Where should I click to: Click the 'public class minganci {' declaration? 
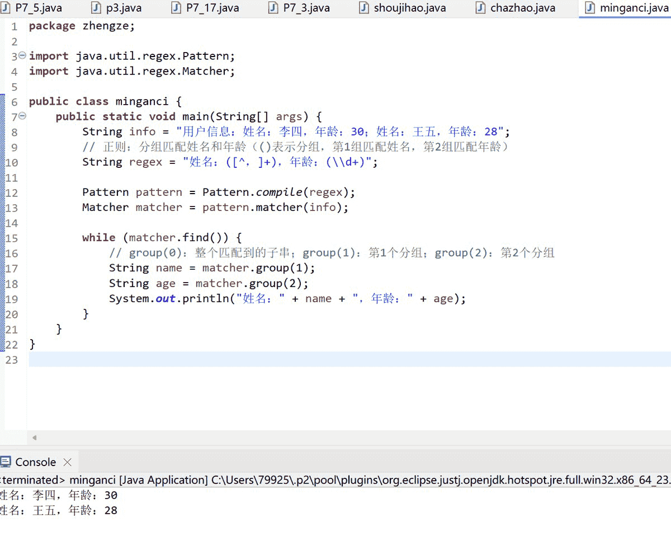(105, 101)
